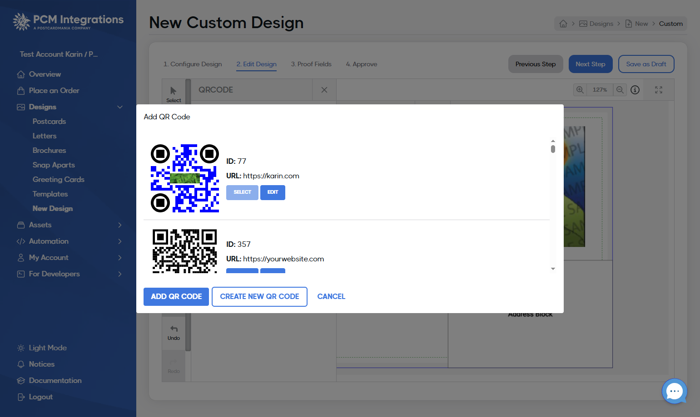Open the live chat bubble

click(x=675, y=391)
